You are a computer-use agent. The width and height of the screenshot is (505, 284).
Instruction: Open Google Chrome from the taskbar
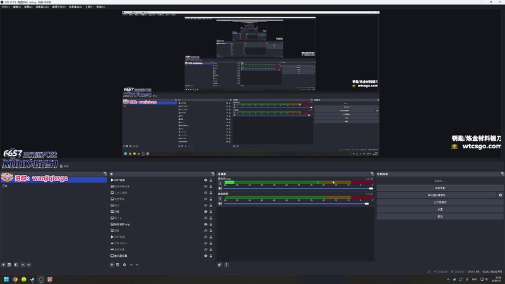point(15,280)
